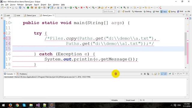Screen dimensions: 192x108
Task: Open the Project menu
Action: (43, 5)
